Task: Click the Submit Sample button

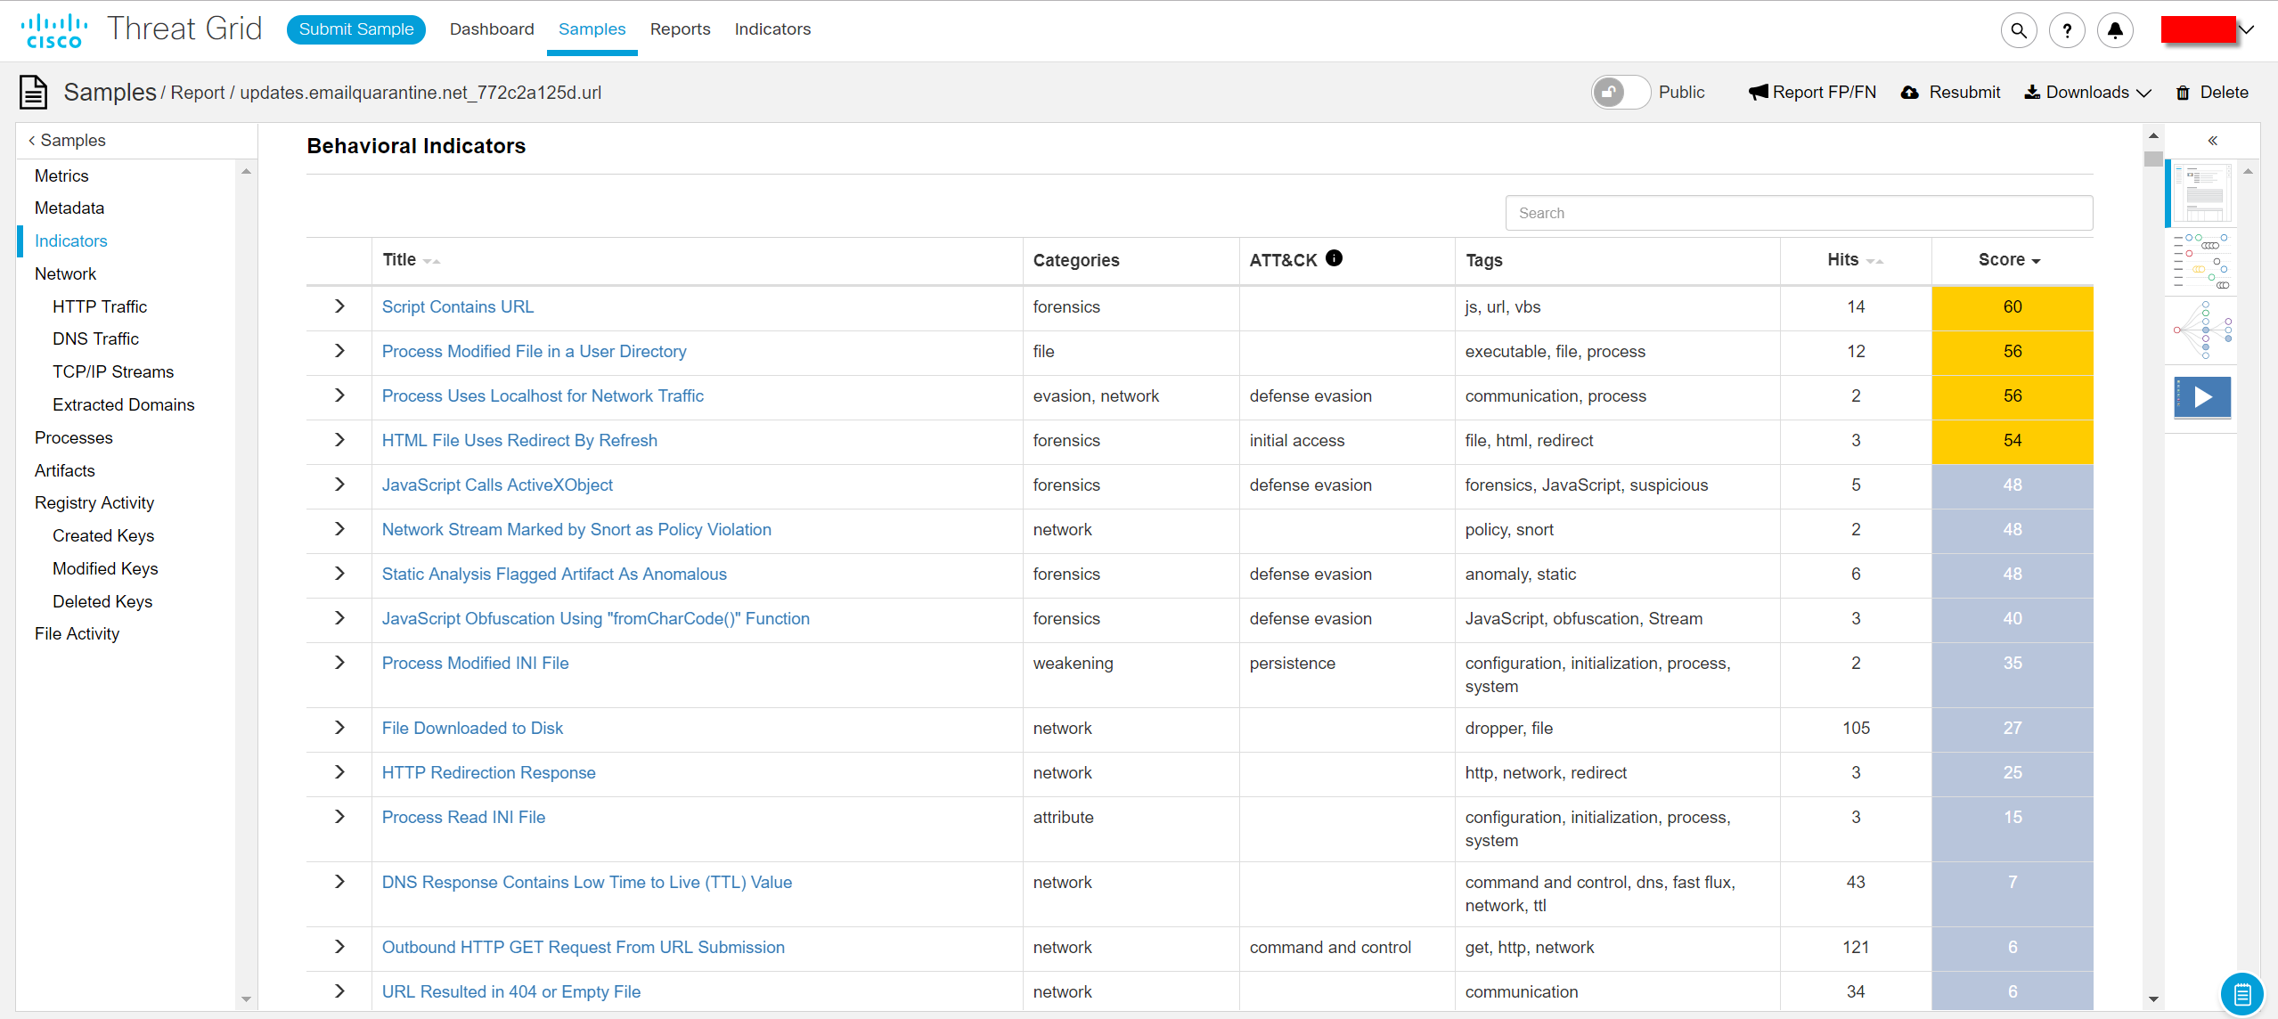Action: pos(356,29)
